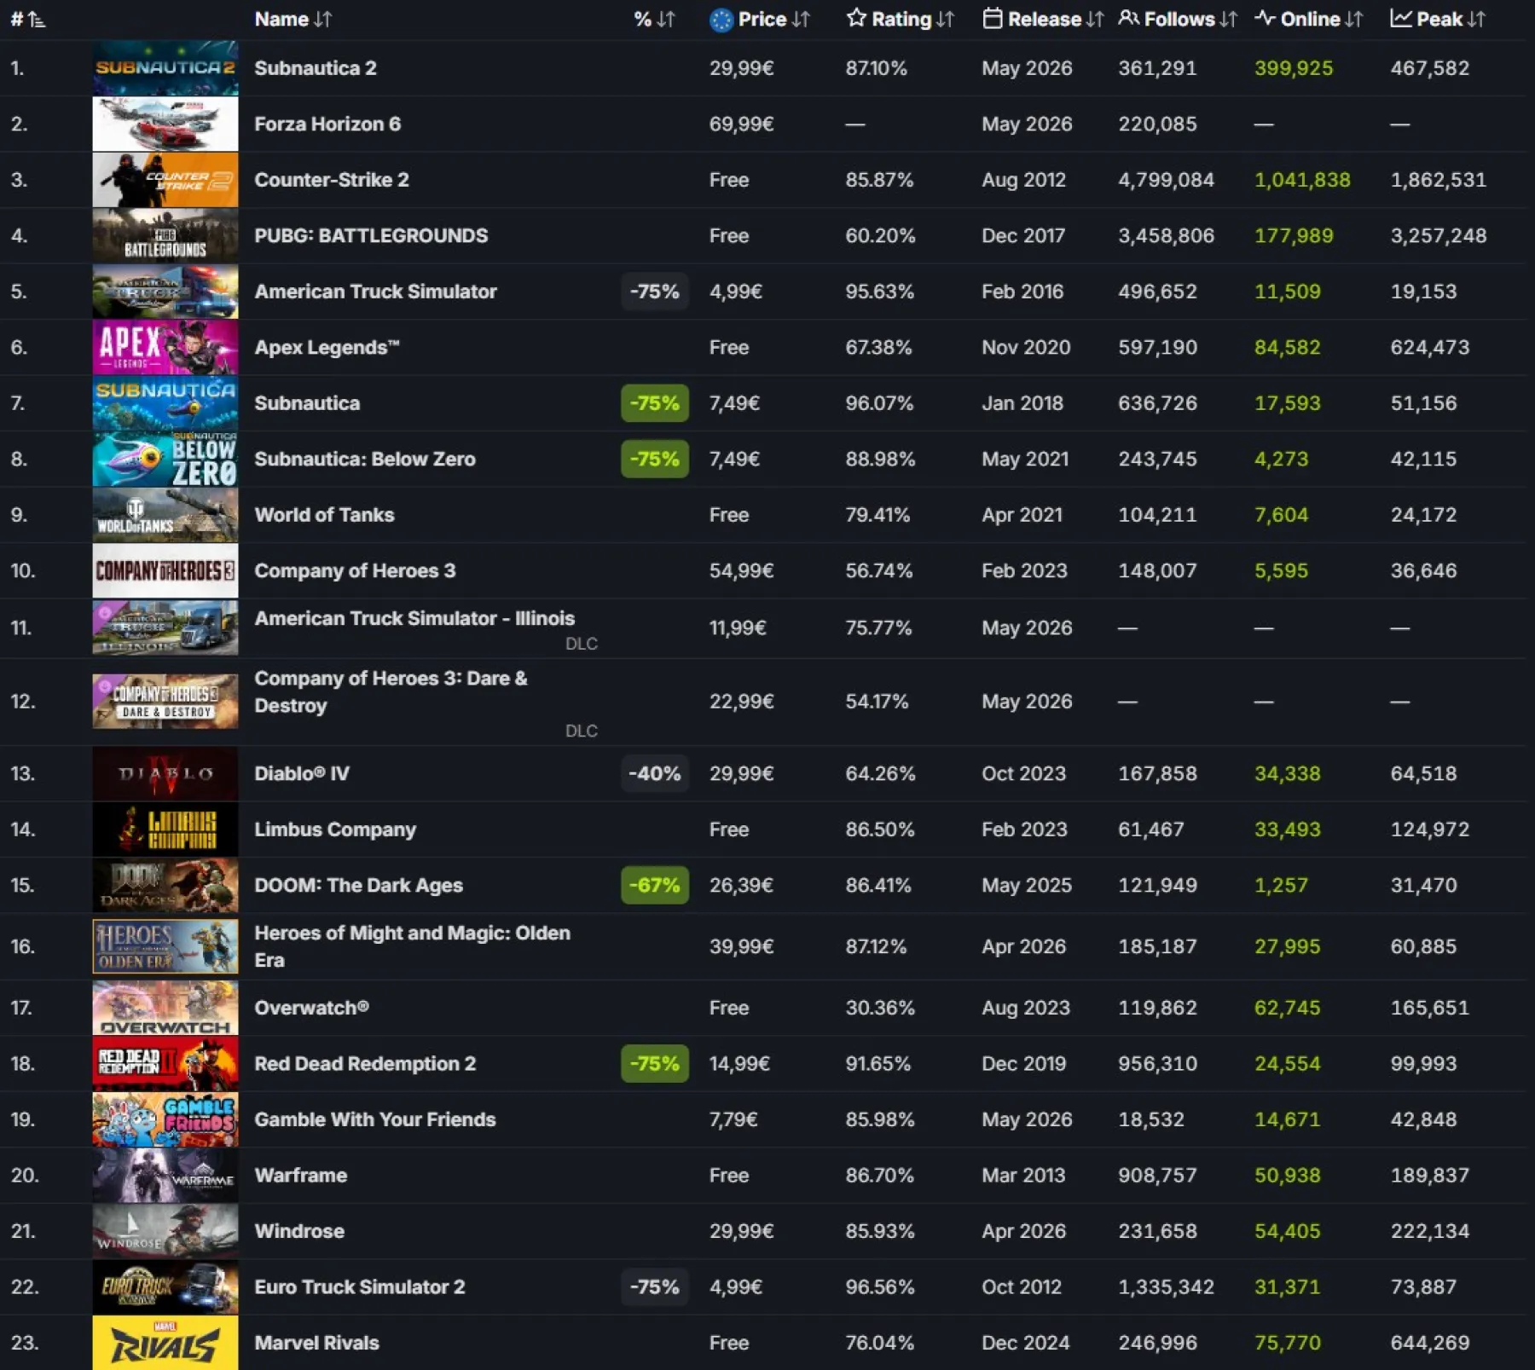Select release date Dec 2024 for Marvel Rivals
The image size is (1535, 1370).
click(x=1026, y=1343)
